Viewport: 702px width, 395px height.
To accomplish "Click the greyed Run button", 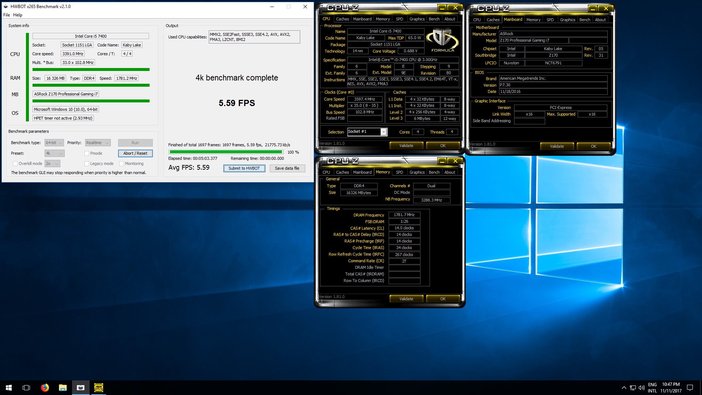I will (135, 143).
